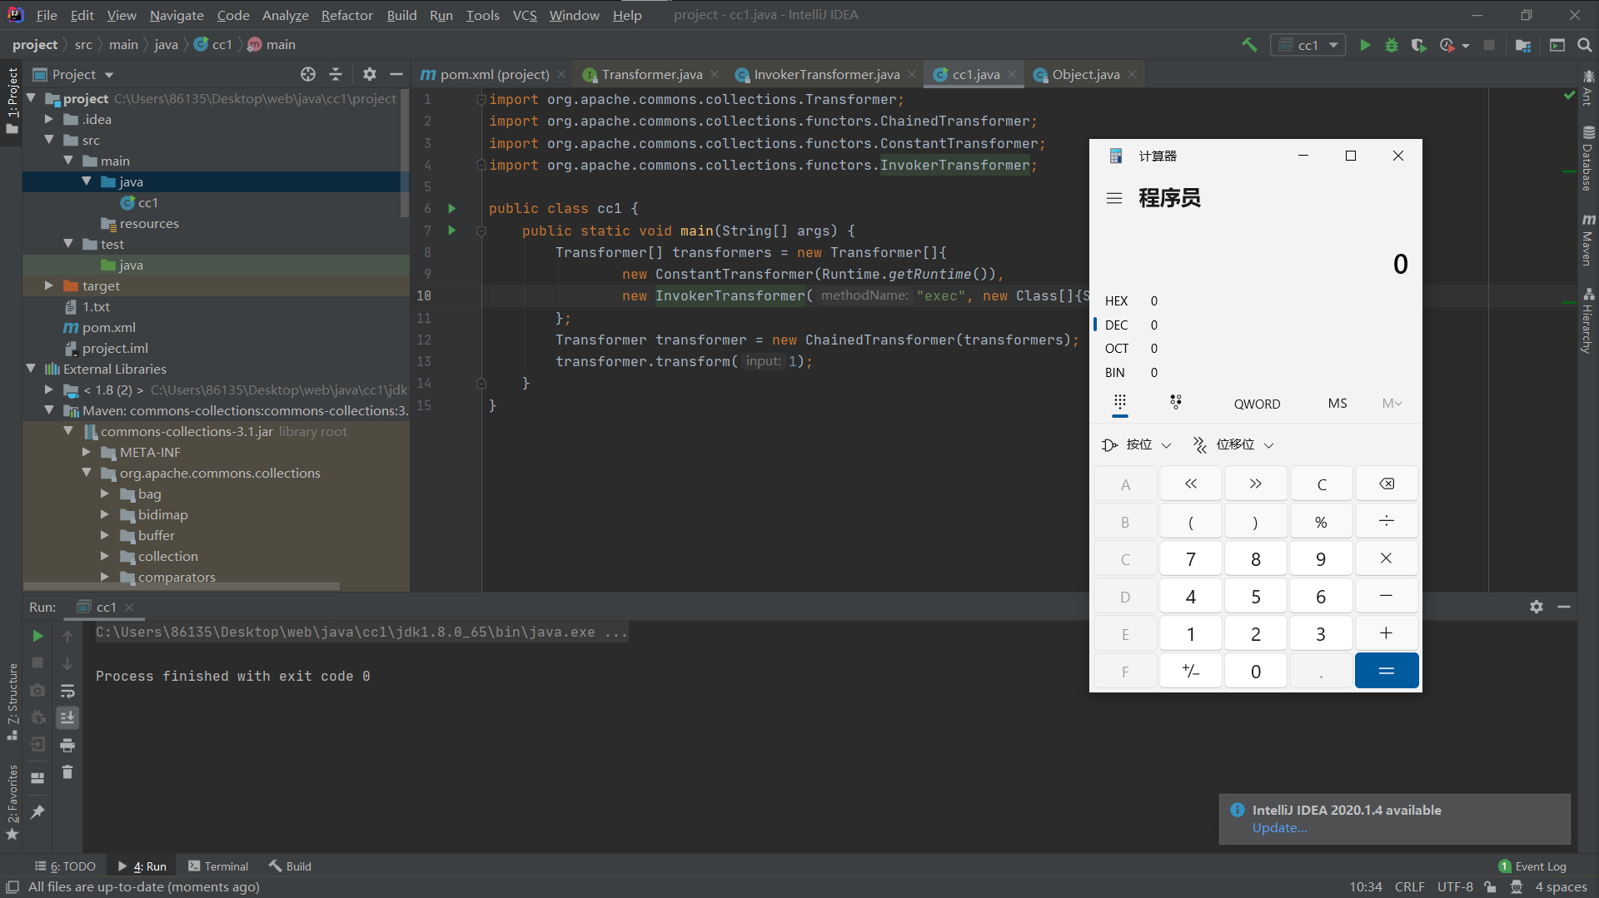Select BIN number base in calculator
Screen dimensions: 1599x898
coord(1258,372)
